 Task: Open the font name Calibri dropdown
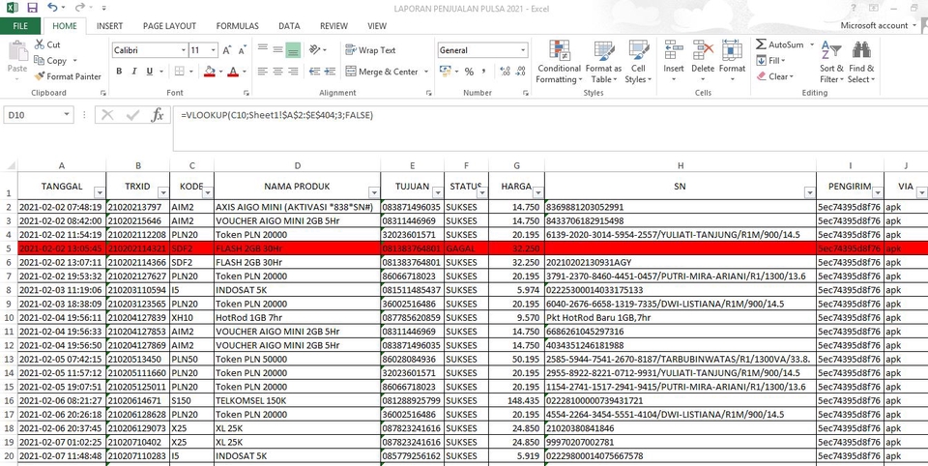tap(184, 50)
